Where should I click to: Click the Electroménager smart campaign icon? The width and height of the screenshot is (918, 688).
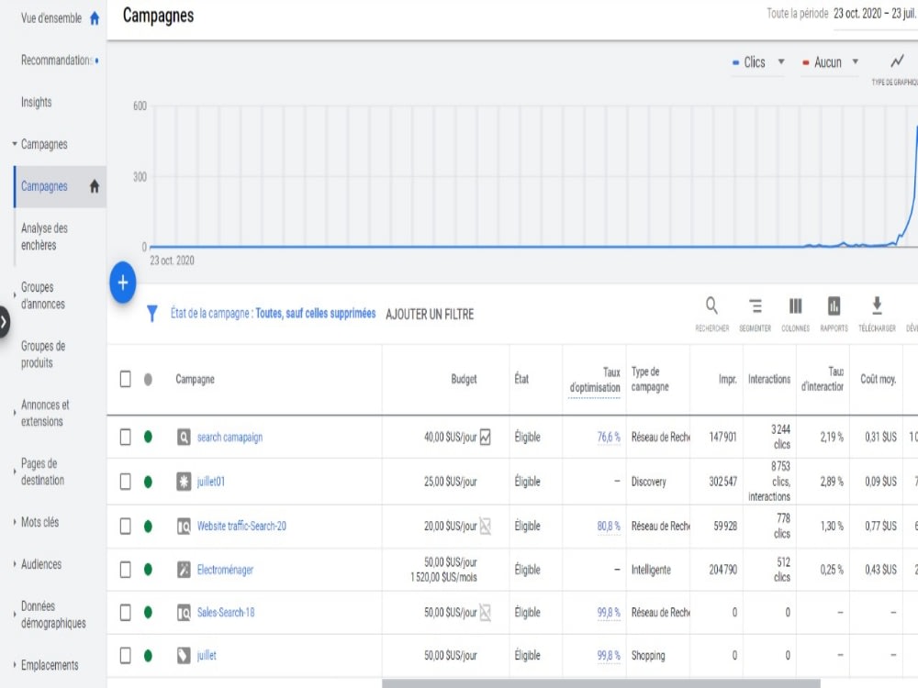pyautogui.click(x=184, y=570)
